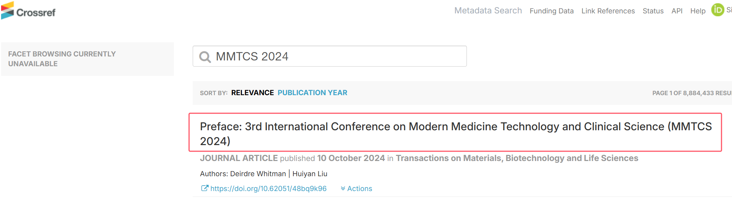Click the Facet Browsing Currently Unavailable panel
The image size is (732, 199).
pyautogui.click(x=87, y=59)
